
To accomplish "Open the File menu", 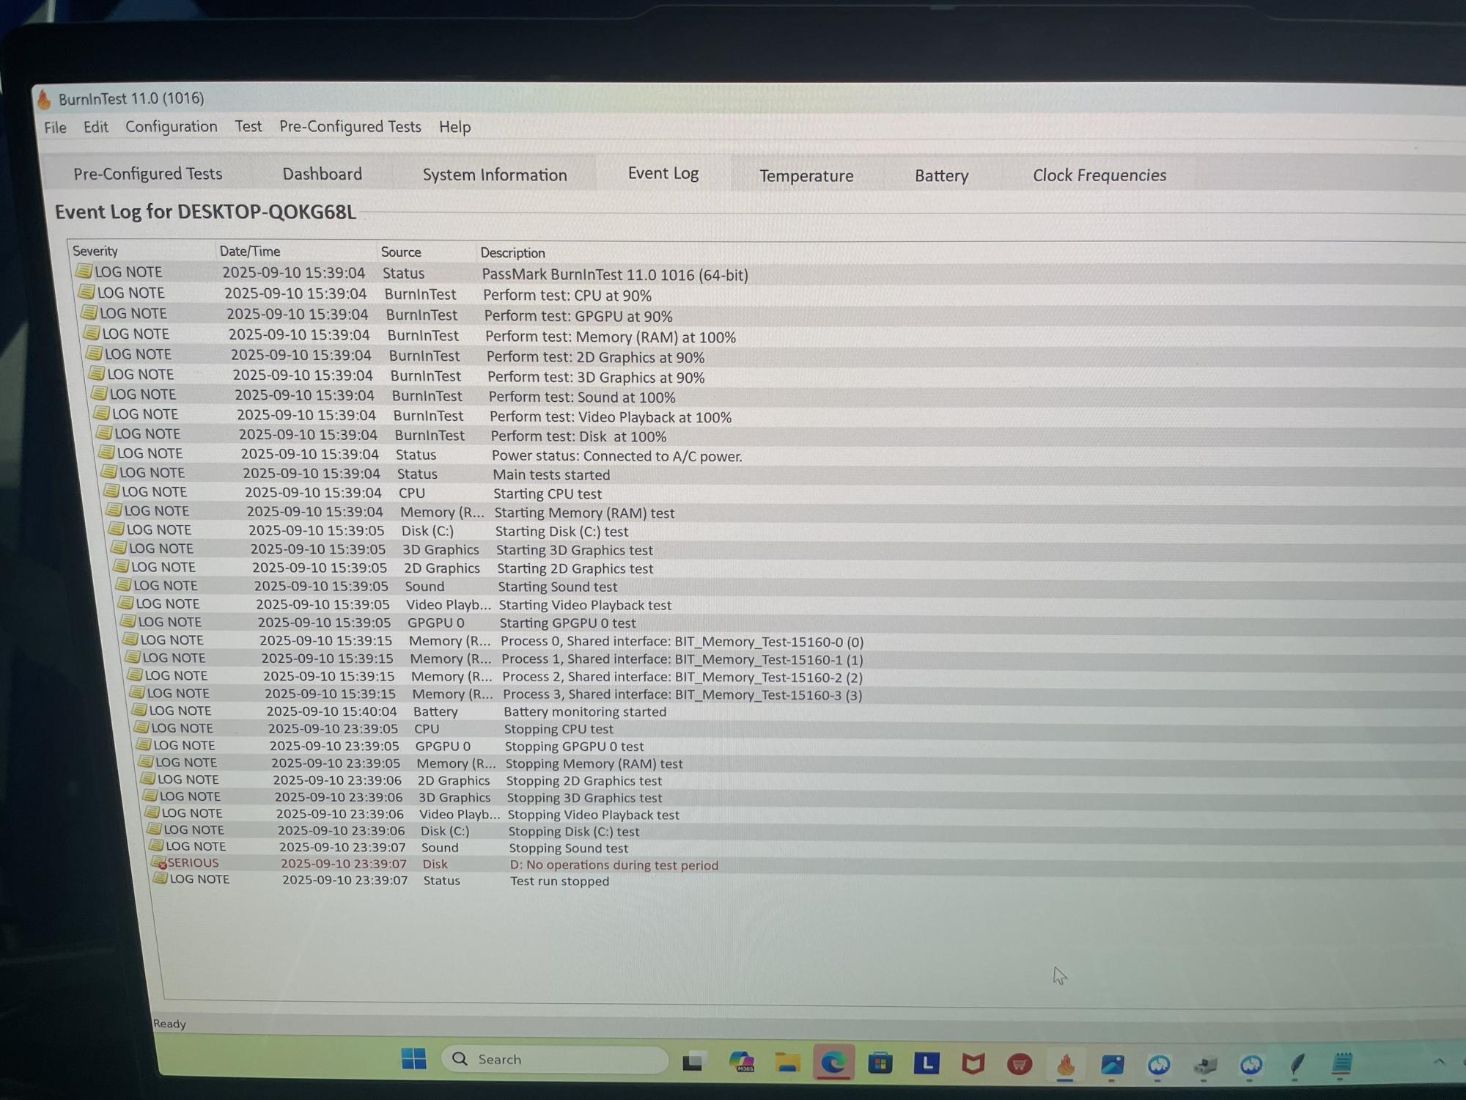I will point(55,128).
